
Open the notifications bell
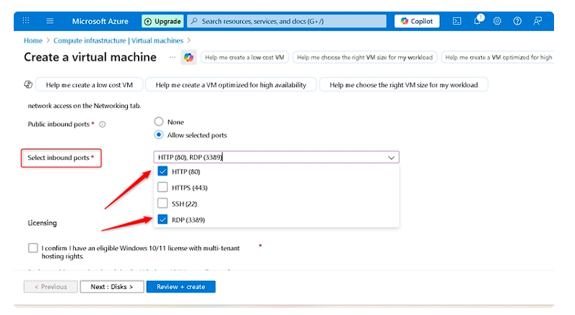click(x=477, y=21)
